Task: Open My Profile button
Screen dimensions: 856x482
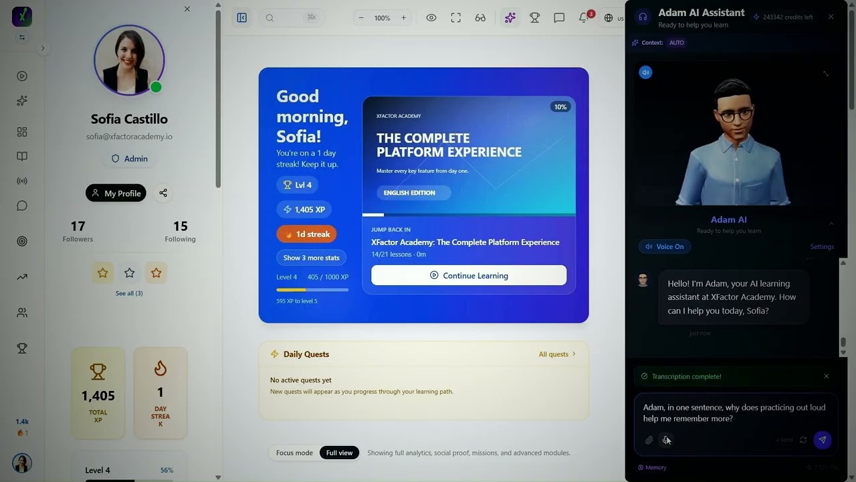Action: [116, 193]
